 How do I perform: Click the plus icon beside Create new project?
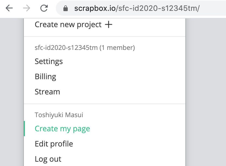pos(109,25)
